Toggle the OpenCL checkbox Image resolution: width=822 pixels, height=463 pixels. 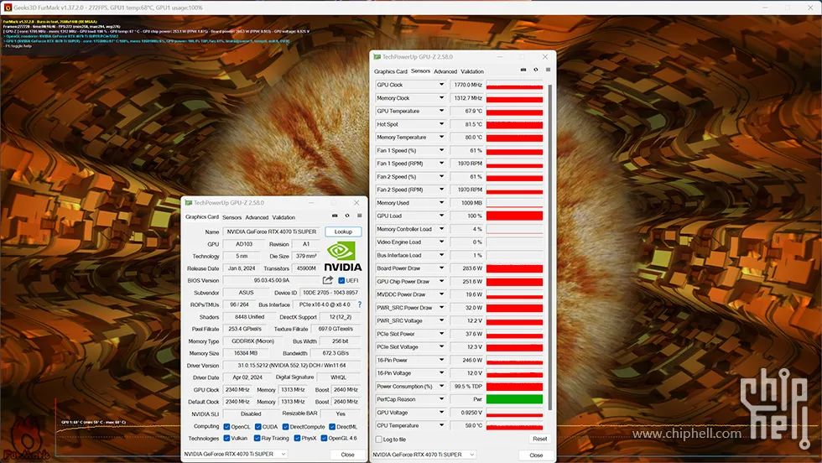pyautogui.click(x=226, y=427)
